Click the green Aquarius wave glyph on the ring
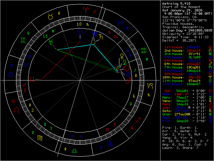The image size is (214, 161). pos(143,50)
